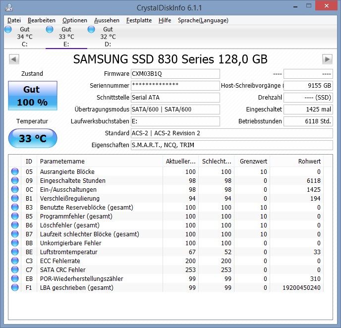This screenshot has height=328, width=341.
Task: Click the SATA CRC Fehler parameter name
Action: (62, 270)
